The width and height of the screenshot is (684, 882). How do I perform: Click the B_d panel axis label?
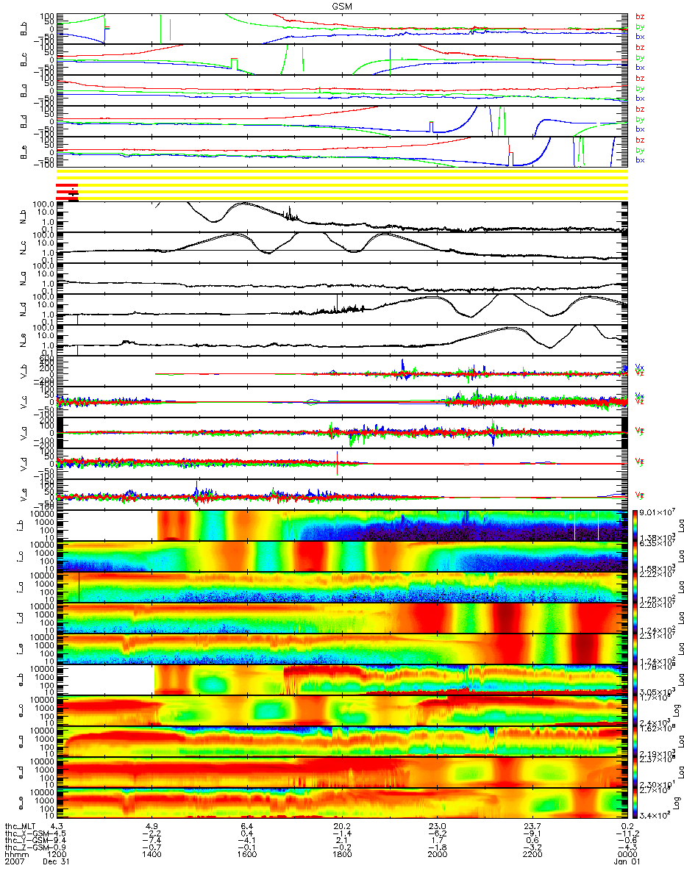pos(23,121)
